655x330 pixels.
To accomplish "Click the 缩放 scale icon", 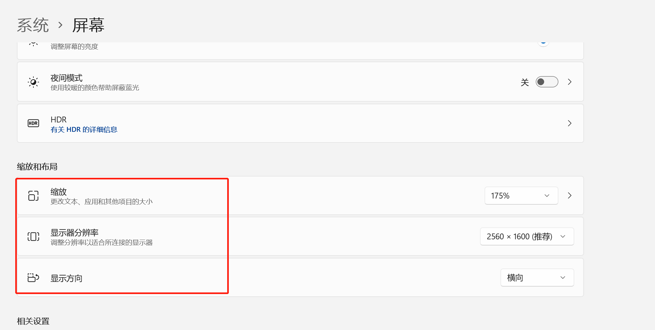I will 33,196.
